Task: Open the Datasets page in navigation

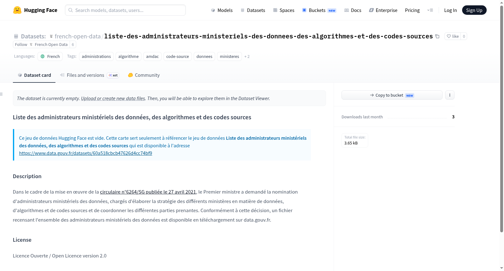Action: pos(253,10)
